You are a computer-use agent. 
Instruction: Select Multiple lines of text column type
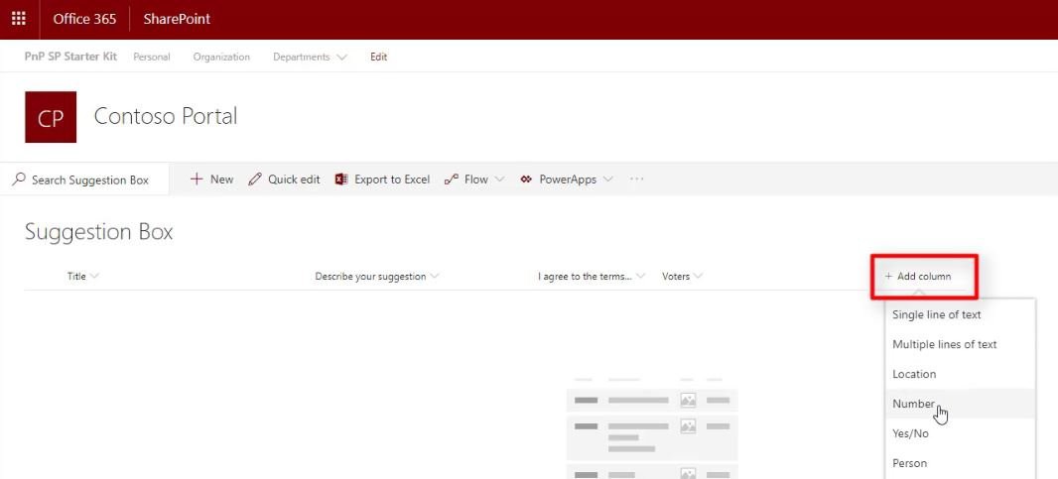[960, 344]
